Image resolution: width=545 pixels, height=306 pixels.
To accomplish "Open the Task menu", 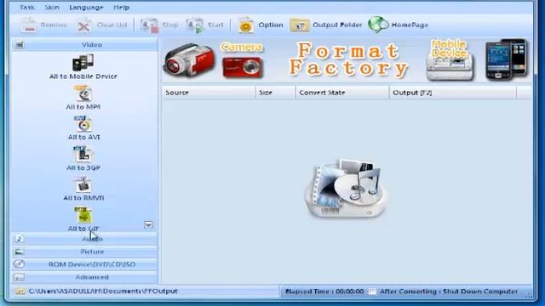I will 26,8.
